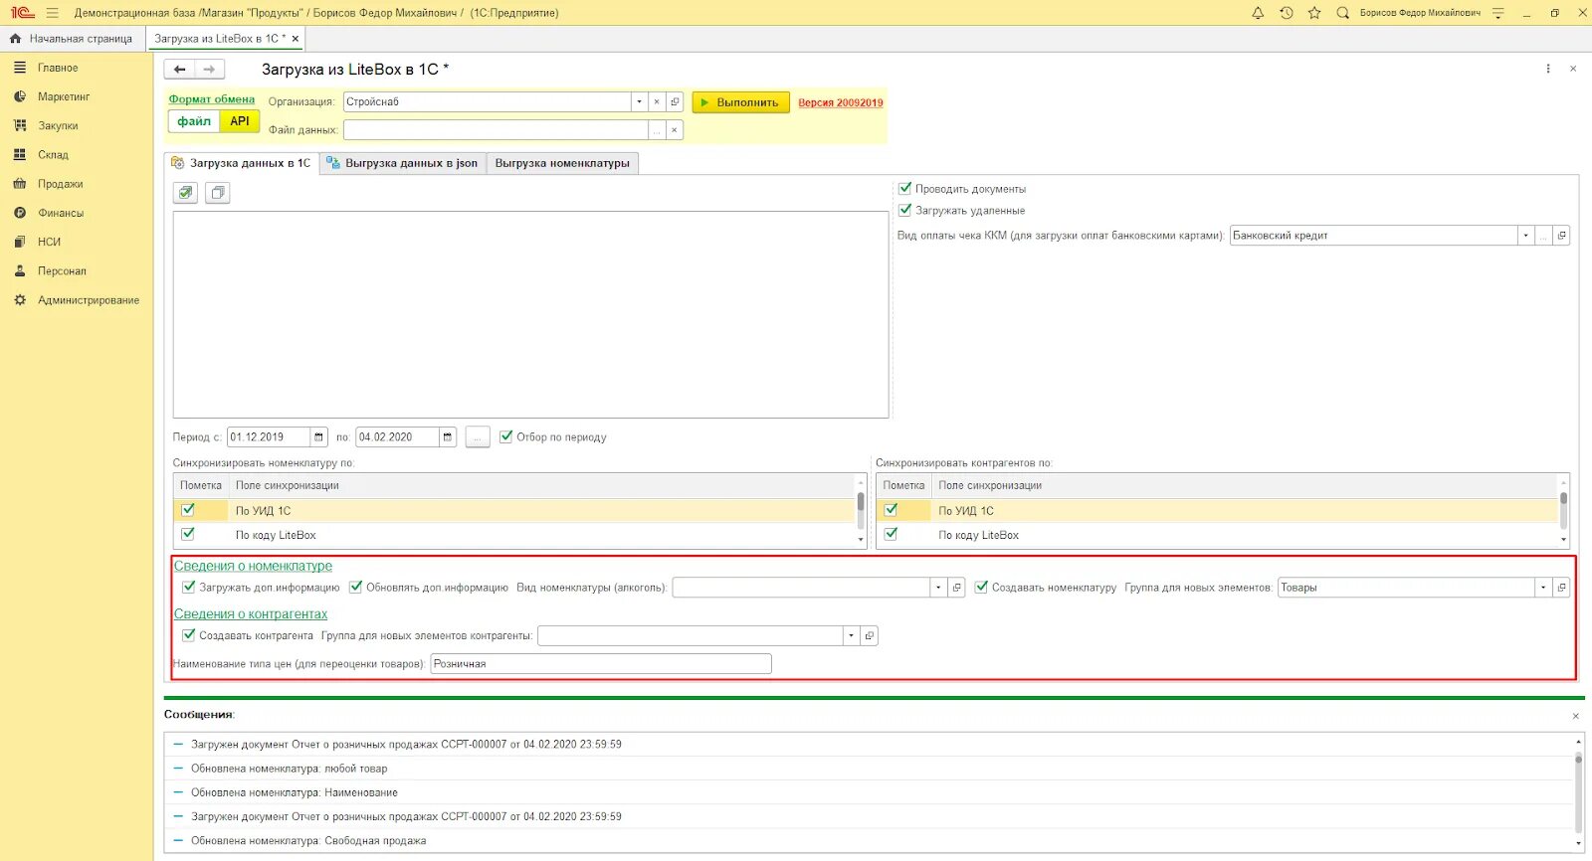1592x861 pixels.
Task: Open the контрагенты group element icon
Action: [x=869, y=635]
